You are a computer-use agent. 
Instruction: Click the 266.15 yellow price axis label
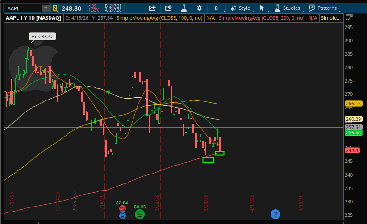tap(354, 104)
